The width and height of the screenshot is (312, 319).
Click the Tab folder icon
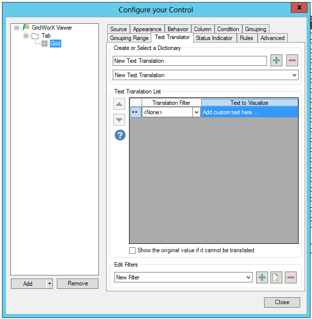(x=35, y=36)
